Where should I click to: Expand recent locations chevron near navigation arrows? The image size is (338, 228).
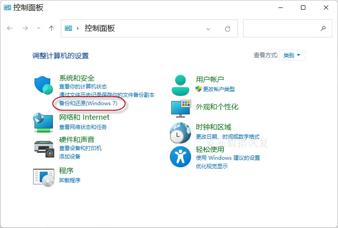(38, 28)
